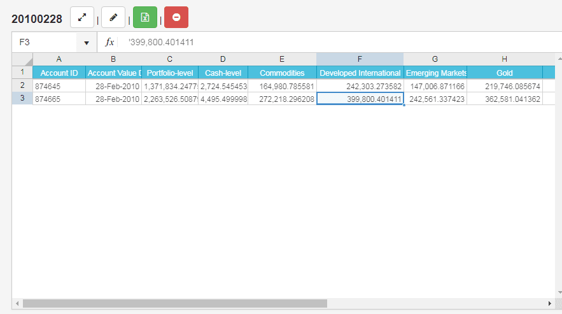The width and height of the screenshot is (562, 314).
Task: Click the Developed International header cell
Action: 360,73
